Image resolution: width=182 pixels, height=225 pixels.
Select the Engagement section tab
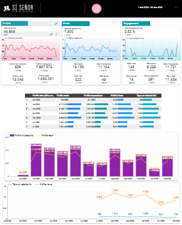[x=136, y=23]
